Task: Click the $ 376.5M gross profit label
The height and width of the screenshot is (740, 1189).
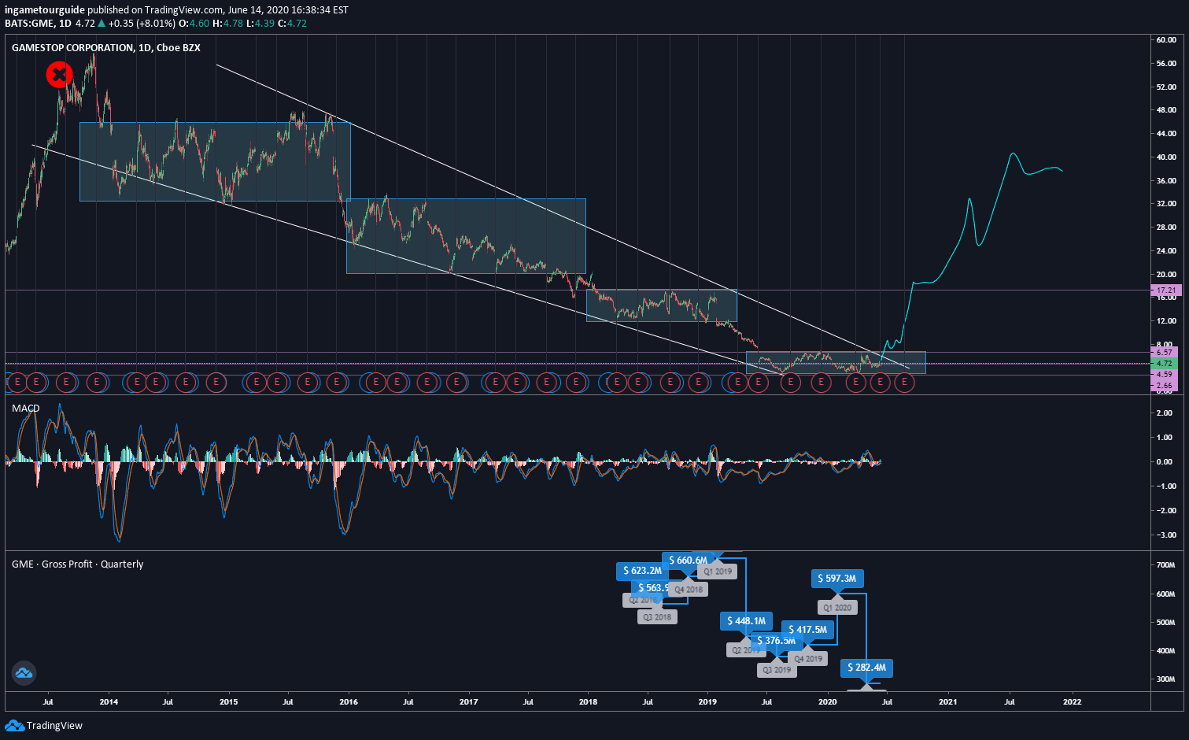Action: [x=776, y=641]
